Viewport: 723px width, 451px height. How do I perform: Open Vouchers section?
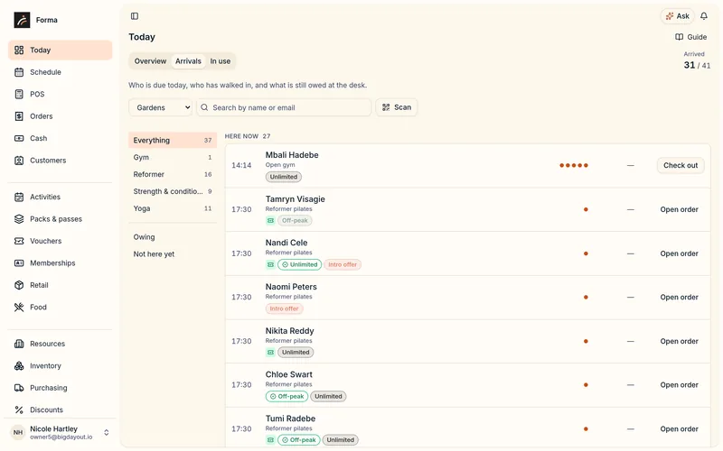tap(60, 241)
